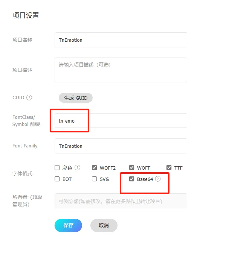Image resolution: width=232 pixels, height=258 pixels.
Task: Click the 字体格式 label text
Action: tap(22, 174)
